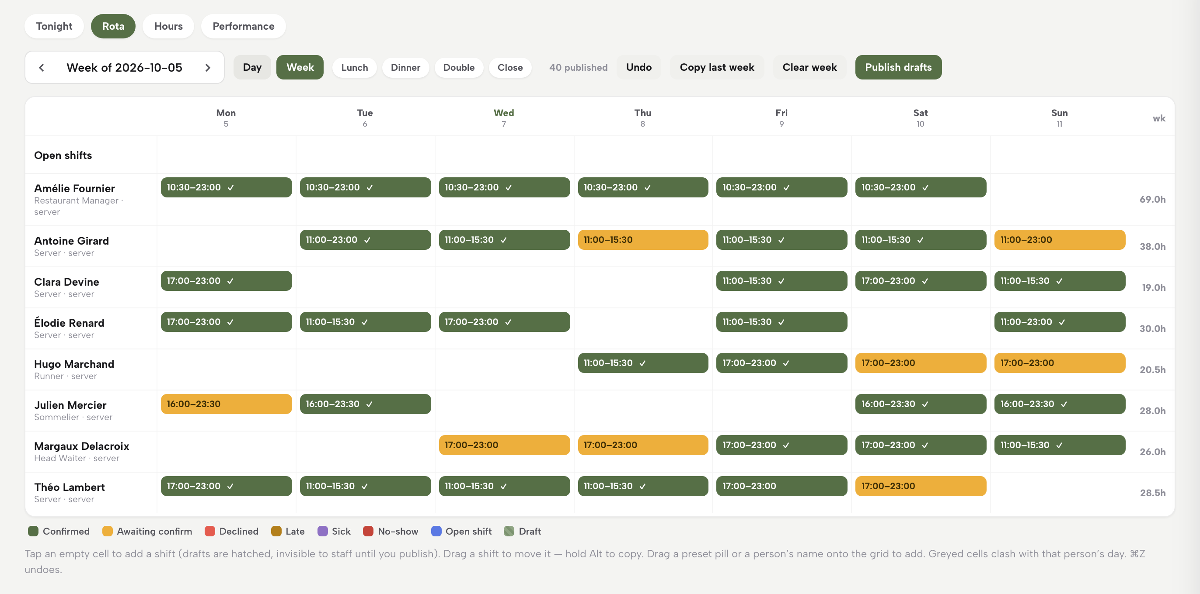The width and height of the screenshot is (1200, 594).
Task: Click Julien Mercier's name
Action: (x=70, y=405)
